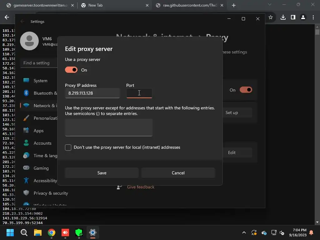320x240 pixels.
Task: Open the Time & language clock icon
Action: [26, 156]
